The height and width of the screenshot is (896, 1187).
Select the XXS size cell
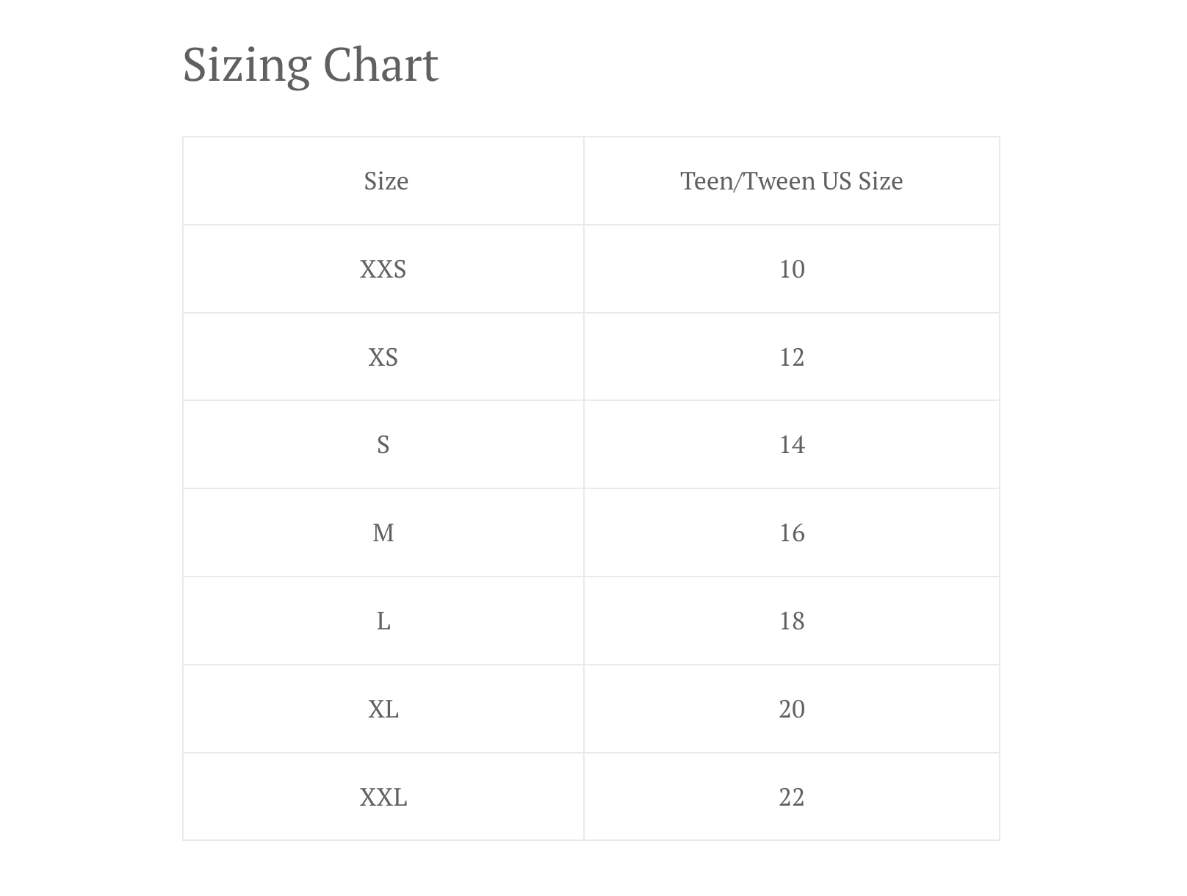point(383,270)
